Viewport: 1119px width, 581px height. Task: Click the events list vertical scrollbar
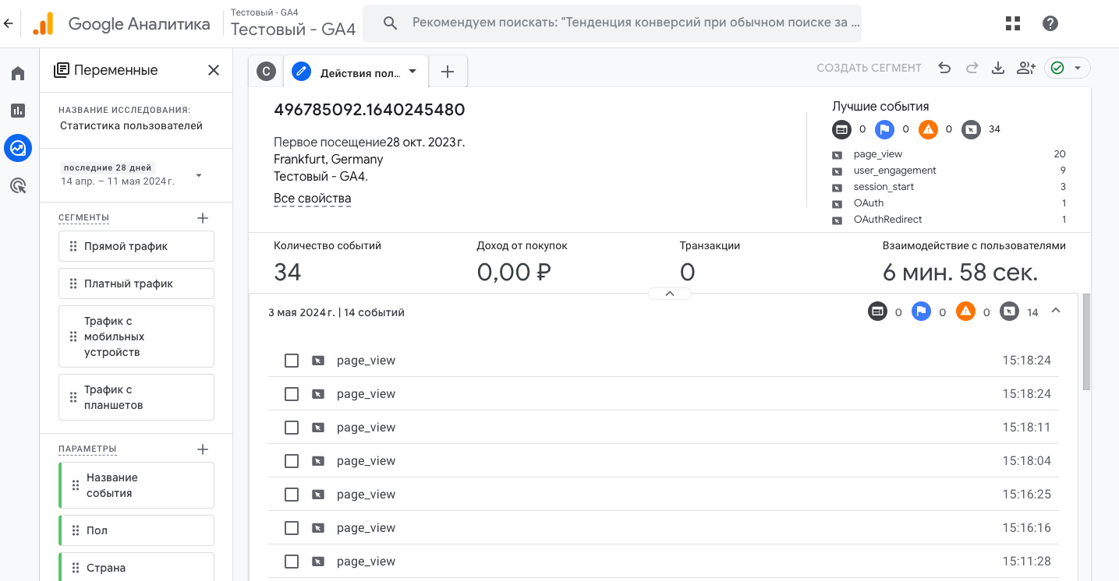(x=1086, y=343)
